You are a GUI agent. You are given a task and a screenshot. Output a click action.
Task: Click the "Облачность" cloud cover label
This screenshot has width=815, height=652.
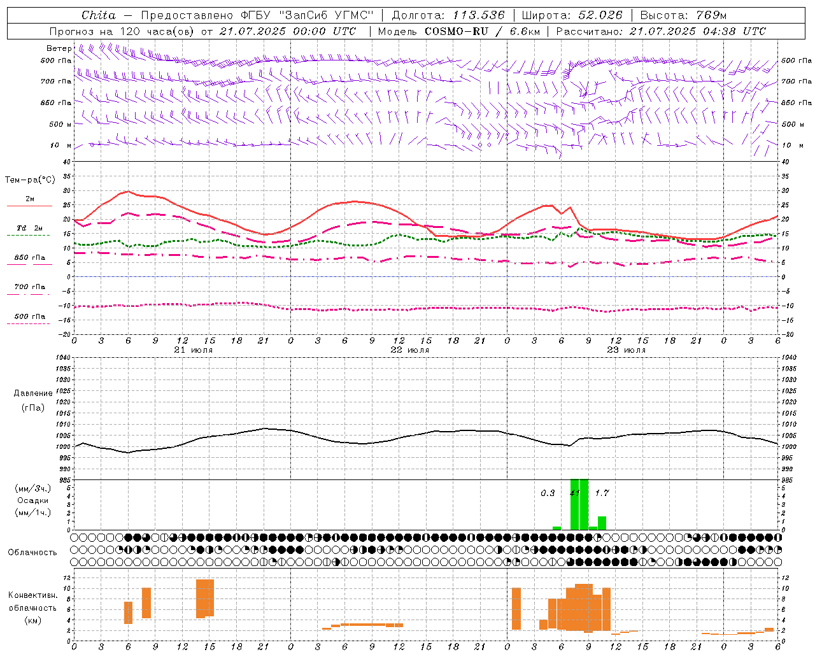tap(32, 553)
